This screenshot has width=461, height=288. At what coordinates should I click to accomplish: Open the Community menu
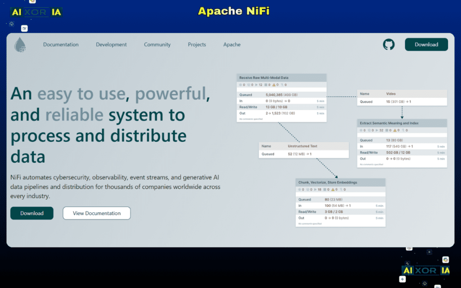[157, 45]
